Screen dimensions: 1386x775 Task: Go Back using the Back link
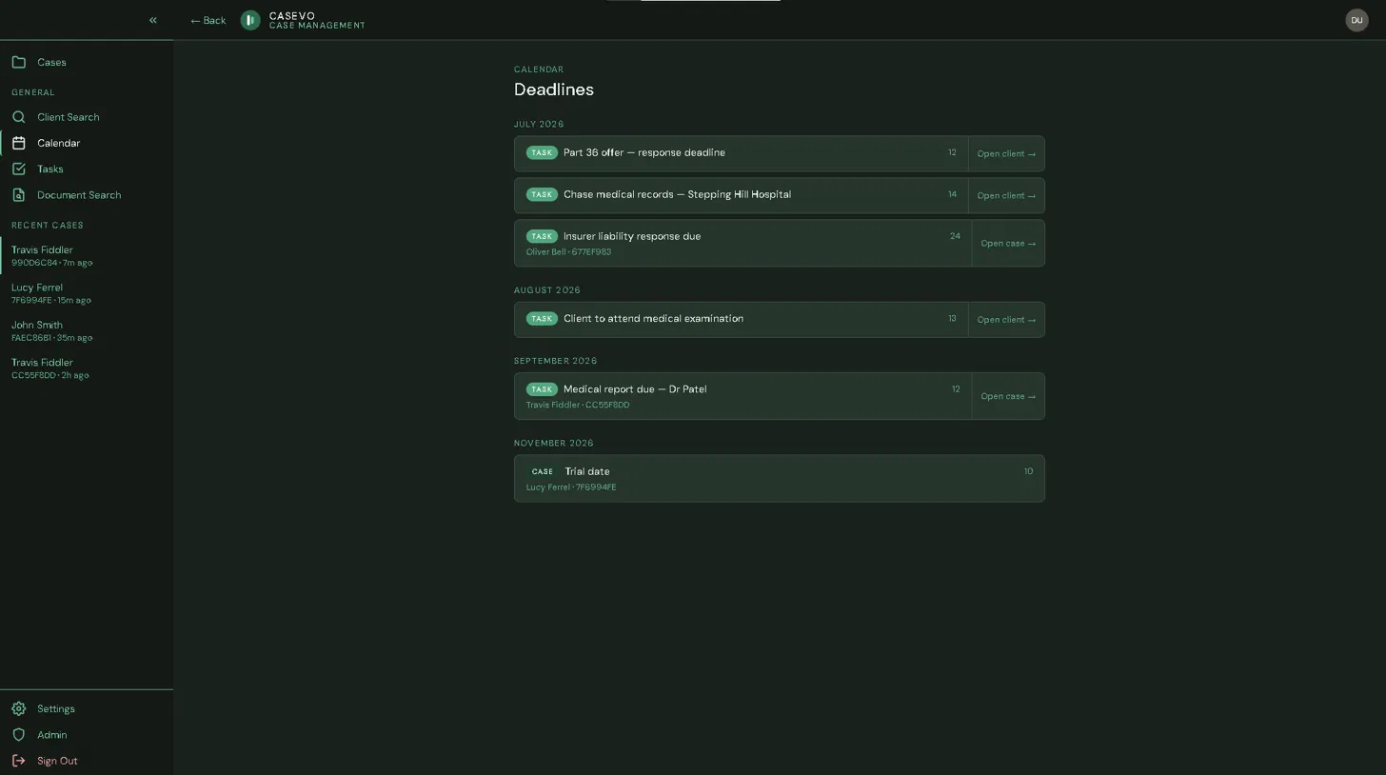[208, 20]
